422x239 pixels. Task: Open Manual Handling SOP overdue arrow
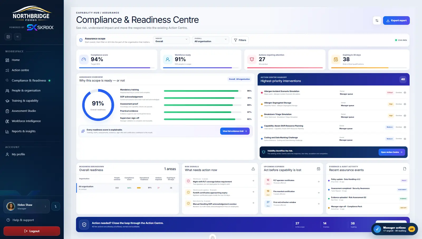coord(253,203)
